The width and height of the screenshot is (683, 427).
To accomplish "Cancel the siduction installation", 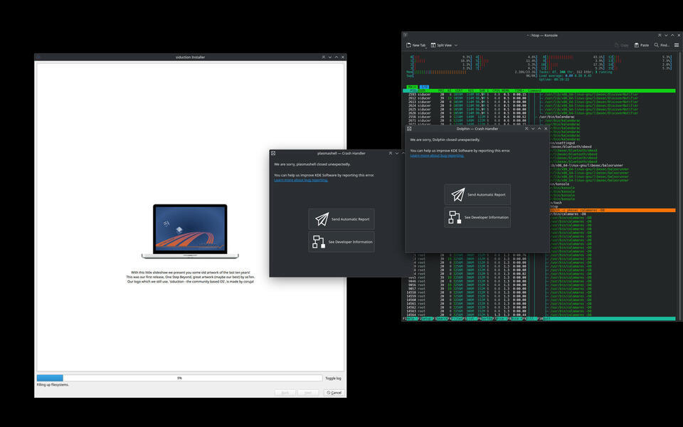I will point(334,393).
